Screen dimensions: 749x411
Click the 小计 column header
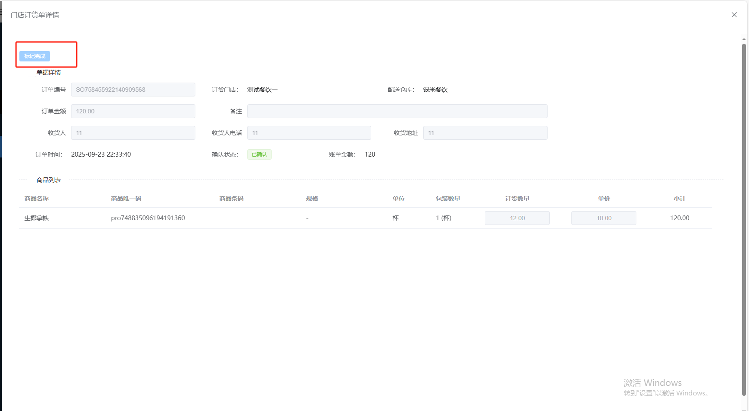[x=679, y=199]
